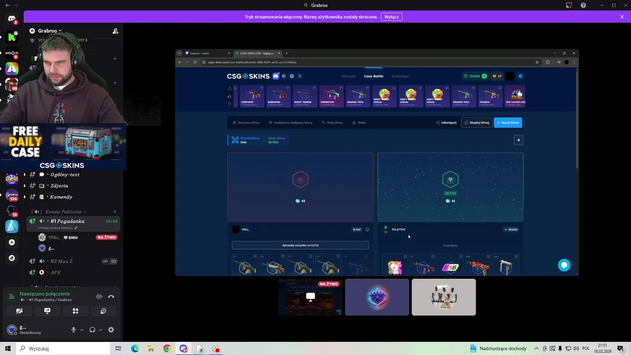Screen dimensions: 631x355
Task: Deafen with the headphones icon
Action: coord(92,330)
